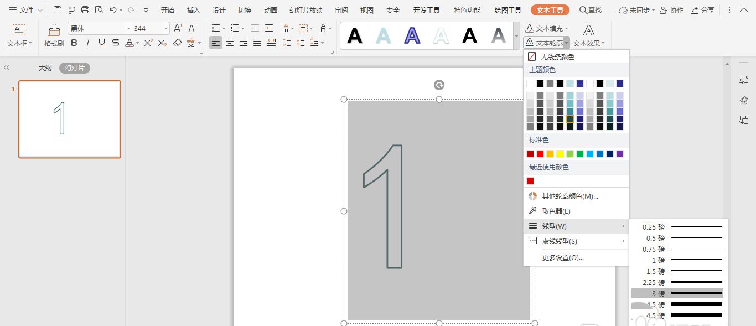Image resolution: width=756 pixels, height=326 pixels.
Task: Open the Insert (插入) ribbon tab
Action: tap(194, 10)
